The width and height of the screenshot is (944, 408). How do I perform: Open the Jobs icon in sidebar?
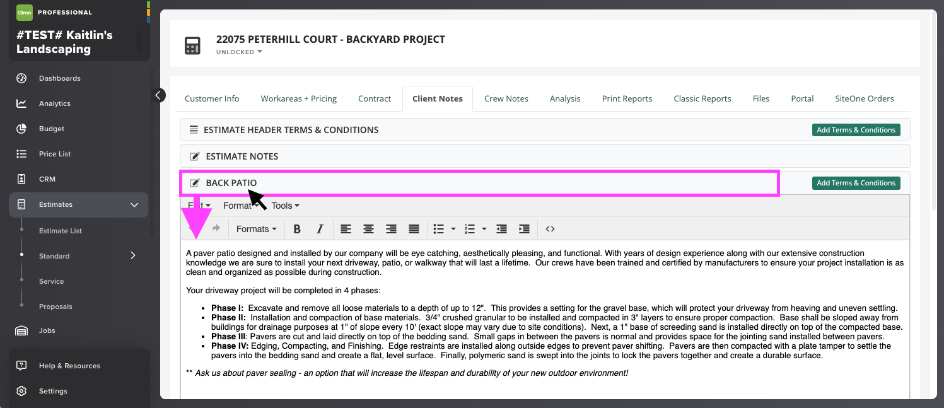(21, 330)
